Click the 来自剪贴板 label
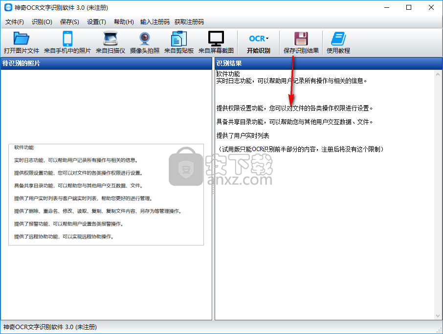 click(x=179, y=50)
